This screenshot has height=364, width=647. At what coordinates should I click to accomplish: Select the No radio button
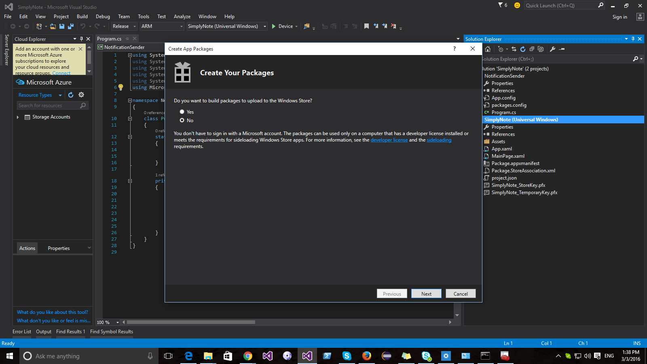182,120
